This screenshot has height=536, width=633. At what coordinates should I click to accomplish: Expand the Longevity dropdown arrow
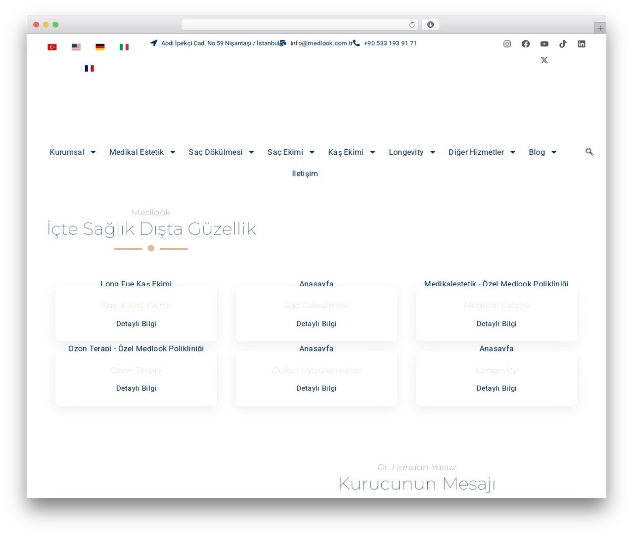[x=433, y=152]
